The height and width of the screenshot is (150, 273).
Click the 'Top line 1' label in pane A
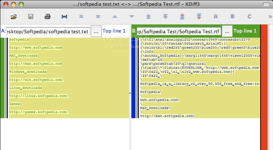pos(114,31)
